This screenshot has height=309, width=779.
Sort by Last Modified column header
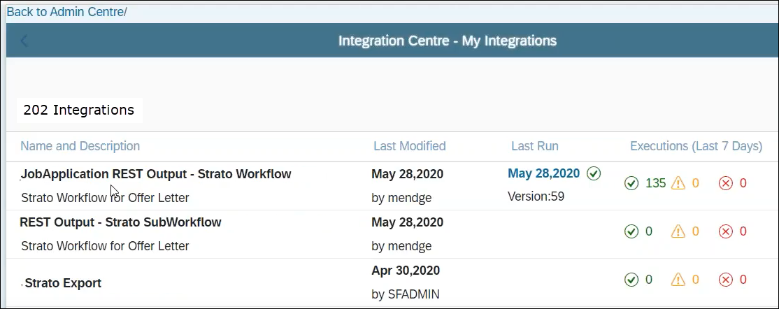coord(409,146)
